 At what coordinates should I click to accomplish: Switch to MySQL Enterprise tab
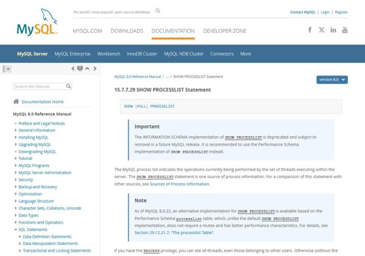(x=72, y=54)
